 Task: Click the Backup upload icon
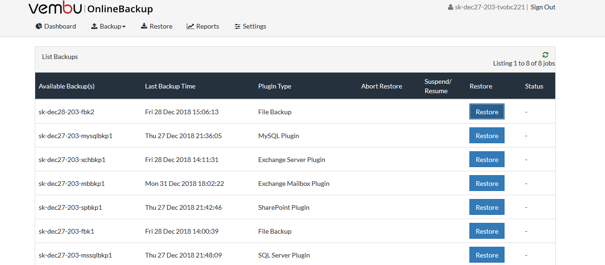pos(94,26)
